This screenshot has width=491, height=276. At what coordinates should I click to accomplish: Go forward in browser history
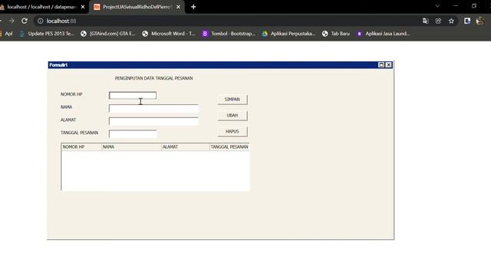12,21
